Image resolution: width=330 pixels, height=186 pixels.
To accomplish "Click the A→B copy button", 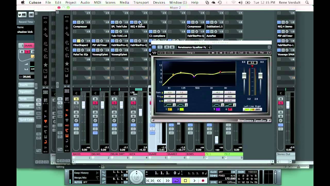I will [230, 53].
